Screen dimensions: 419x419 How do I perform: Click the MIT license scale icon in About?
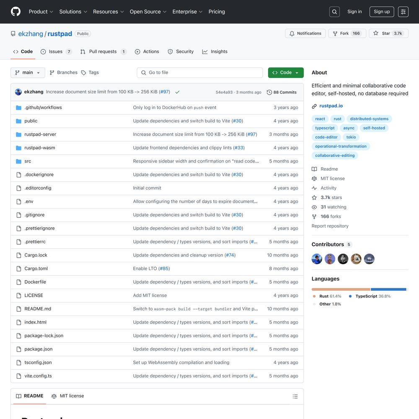point(314,178)
